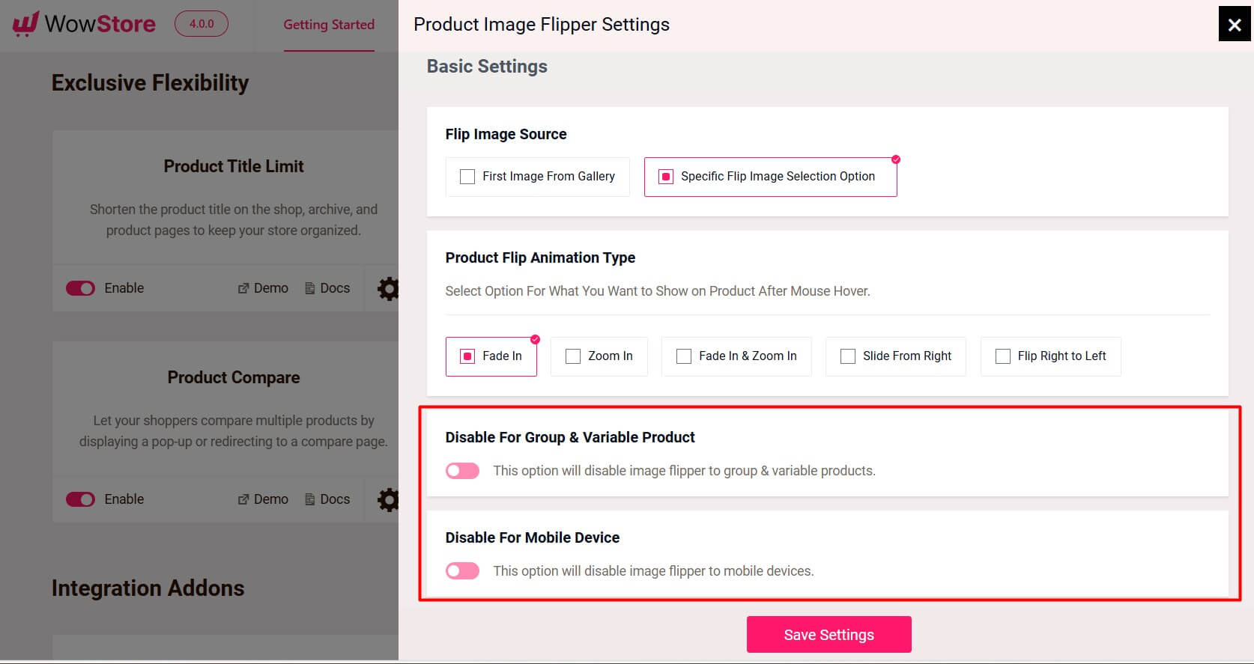The width and height of the screenshot is (1254, 664).
Task: Turn off the Product Compare Enable switch
Action: 80,499
